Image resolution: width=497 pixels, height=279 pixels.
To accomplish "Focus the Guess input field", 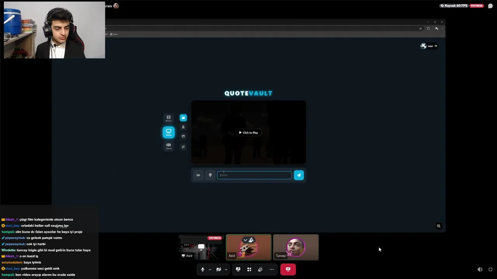I will tap(254, 175).
